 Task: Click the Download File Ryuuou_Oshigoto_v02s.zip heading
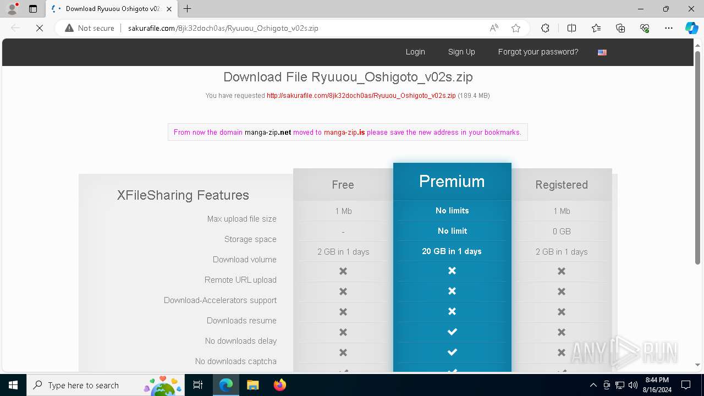tap(348, 77)
